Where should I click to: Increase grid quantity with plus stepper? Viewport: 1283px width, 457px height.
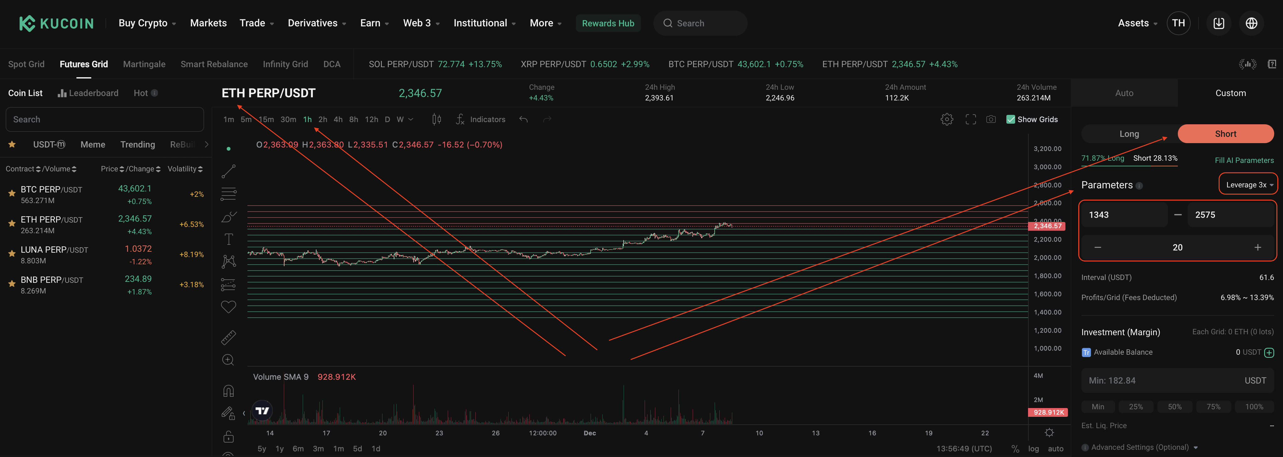point(1257,247)
